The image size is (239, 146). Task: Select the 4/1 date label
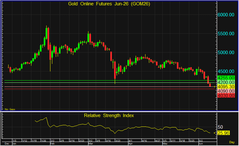pyautogui.click(x=130, y=141)
